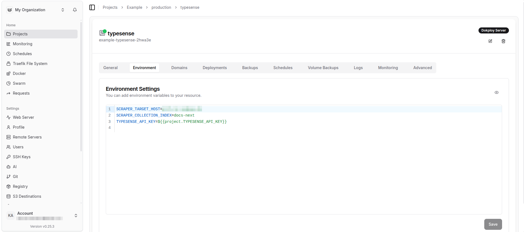Go to SSH Keys settings
The width and height of the screenshot is (524, 232).
(21, 157)
